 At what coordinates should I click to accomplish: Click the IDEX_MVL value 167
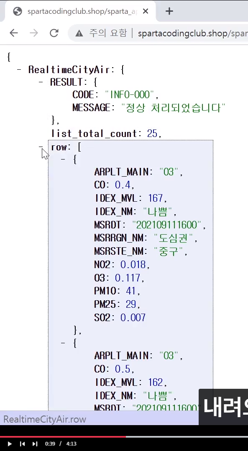156,198
